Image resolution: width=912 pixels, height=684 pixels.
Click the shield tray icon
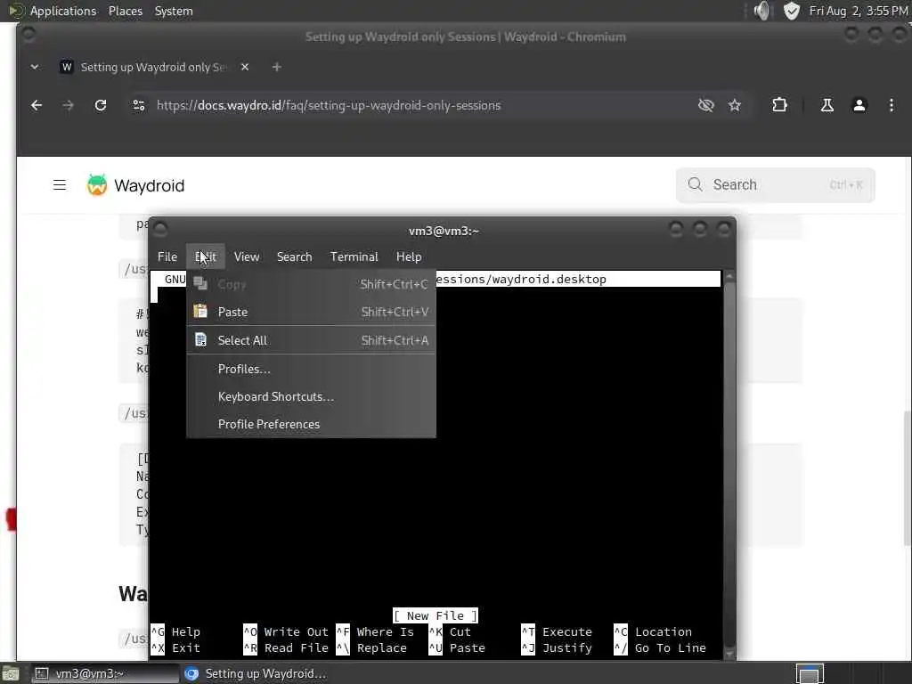click(x=791, y=11)
